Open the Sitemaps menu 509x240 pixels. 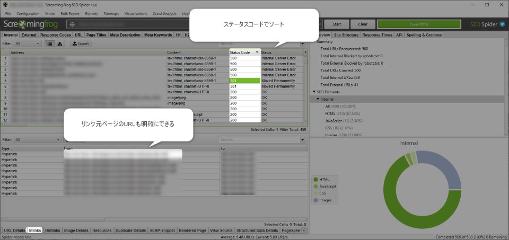click(x=111, y=14)
